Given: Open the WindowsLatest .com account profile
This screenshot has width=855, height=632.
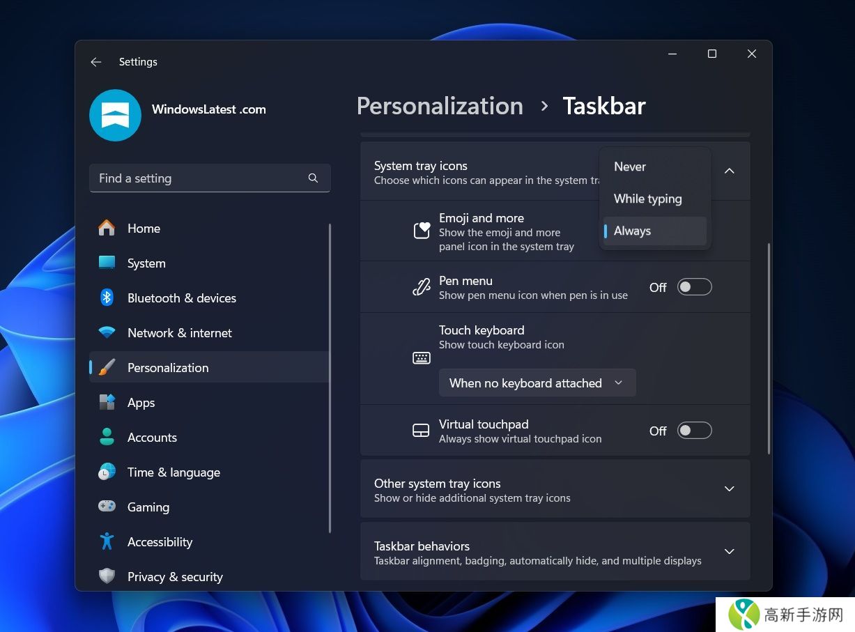Looking at the screenshot, I should (x=116, y=115).
